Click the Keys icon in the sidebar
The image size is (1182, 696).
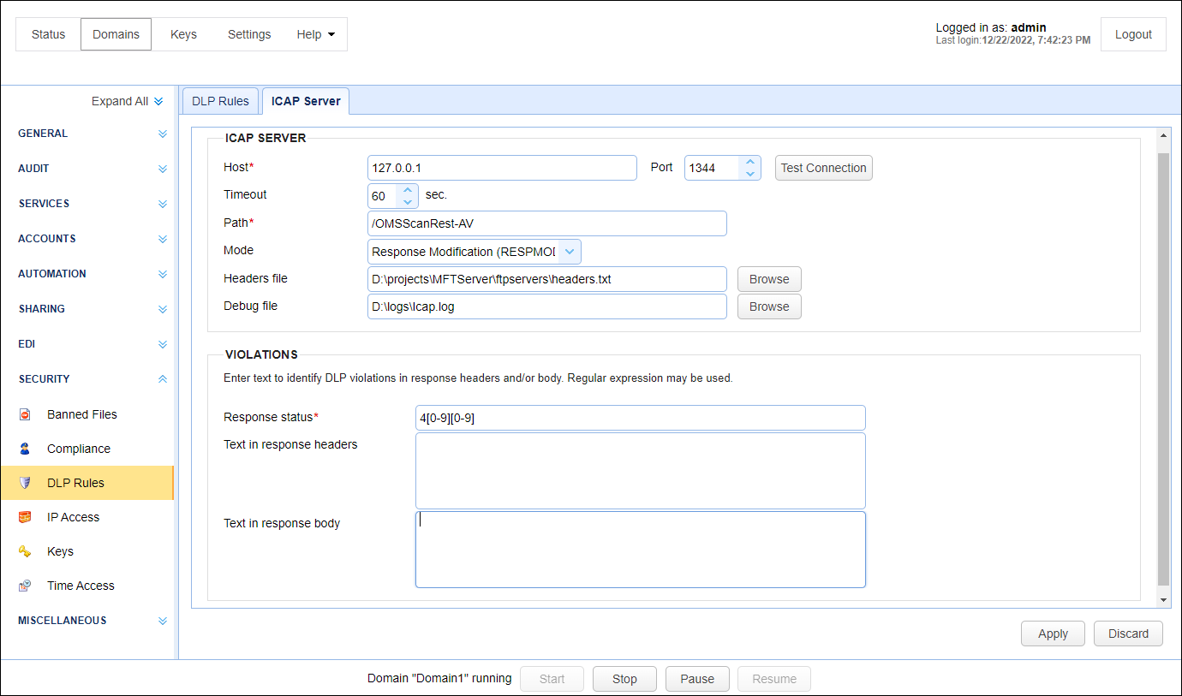25,551
